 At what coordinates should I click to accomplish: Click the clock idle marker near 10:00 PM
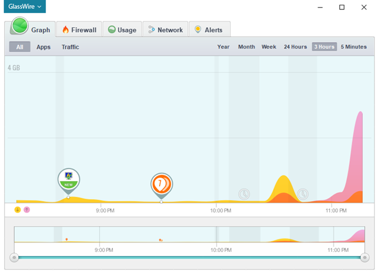click(244, 194)
